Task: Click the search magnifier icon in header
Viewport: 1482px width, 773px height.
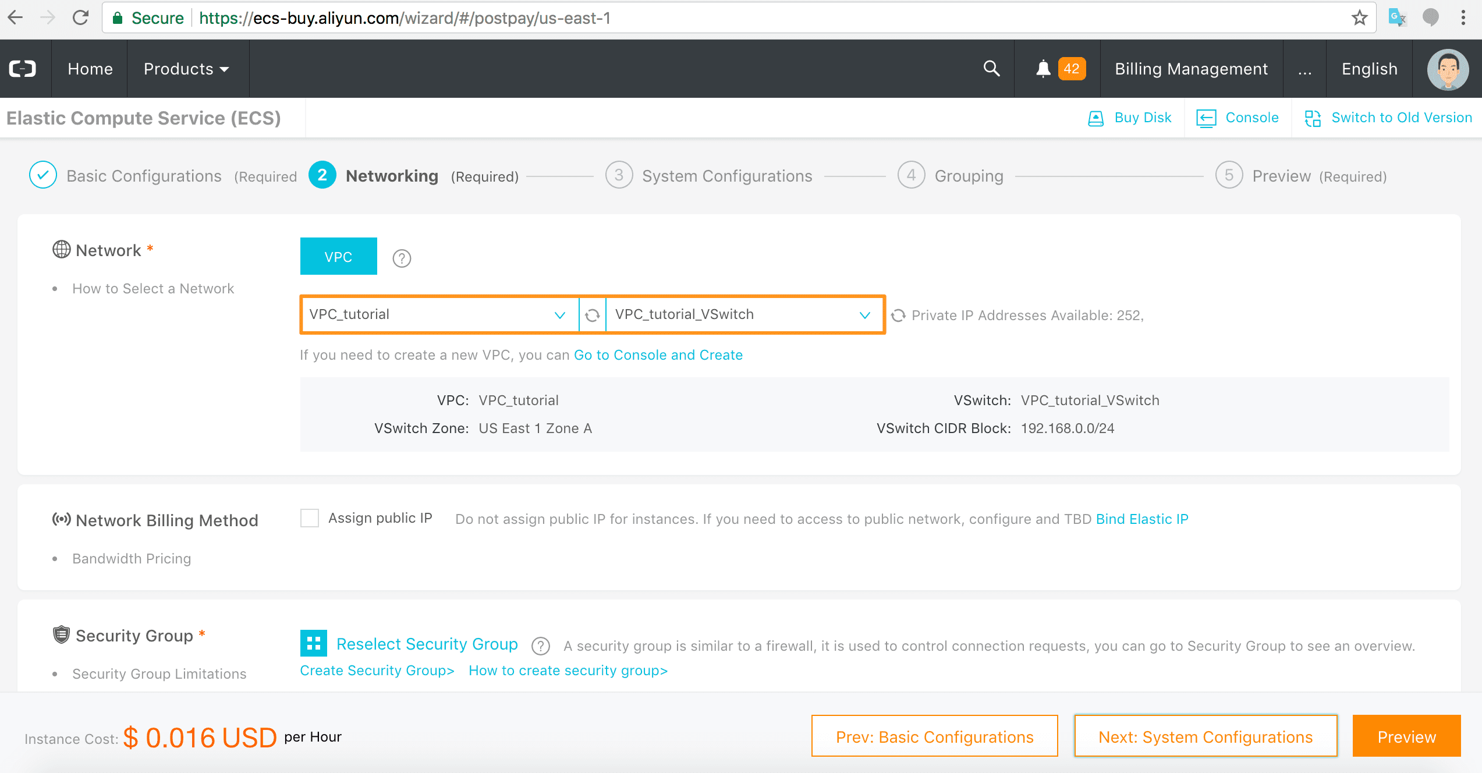Action: coord(991,69)
